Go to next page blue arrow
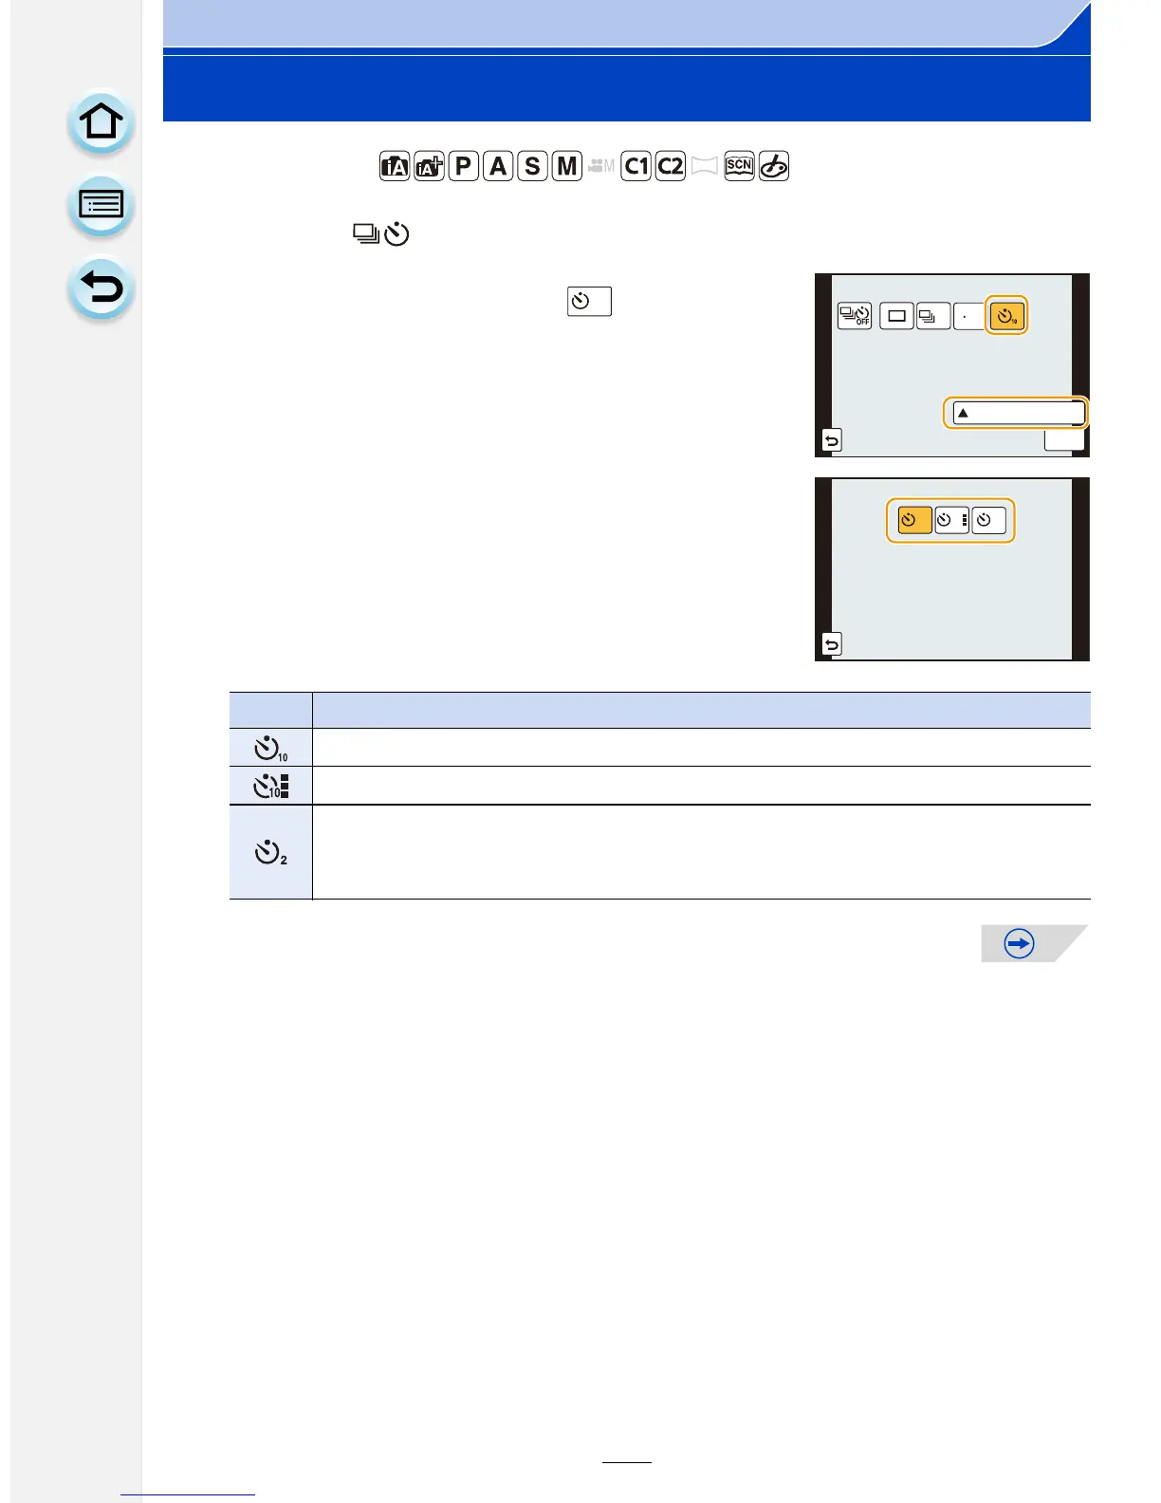The width and height of the screenshot is (1161, 1503). pyautogui.click(x=1020, y=944)
